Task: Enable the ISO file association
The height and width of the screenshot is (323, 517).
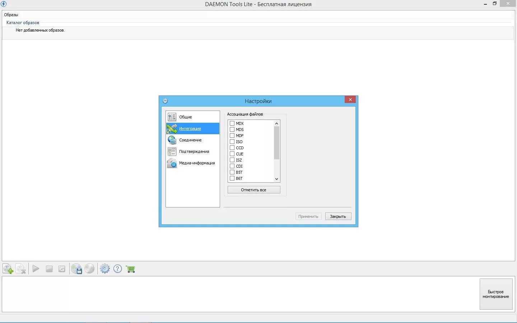Action: [x=232, y=141]
